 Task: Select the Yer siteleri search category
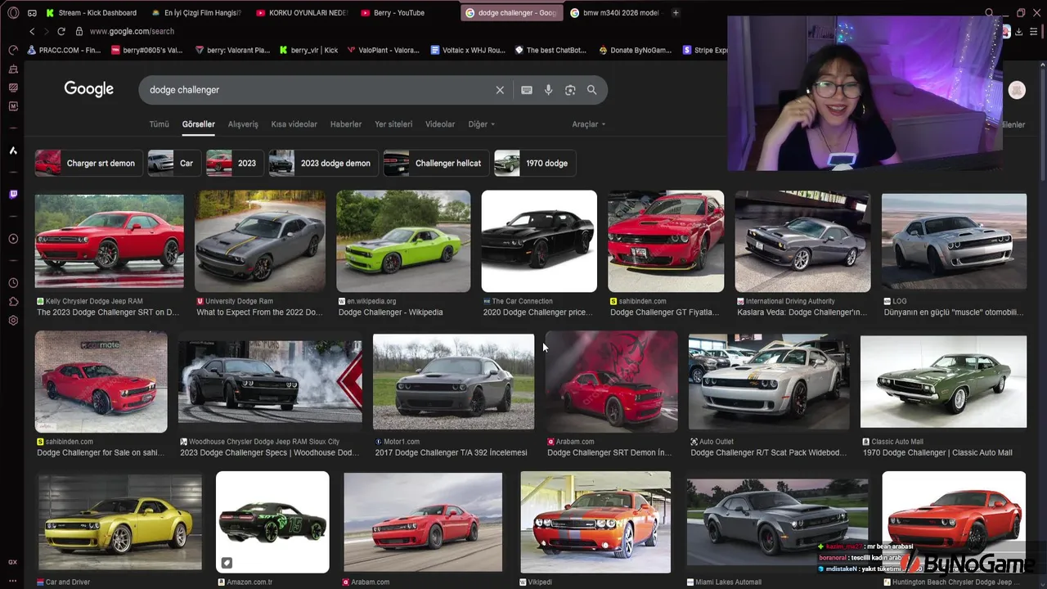pyautogui.click(x=393, y=124)
